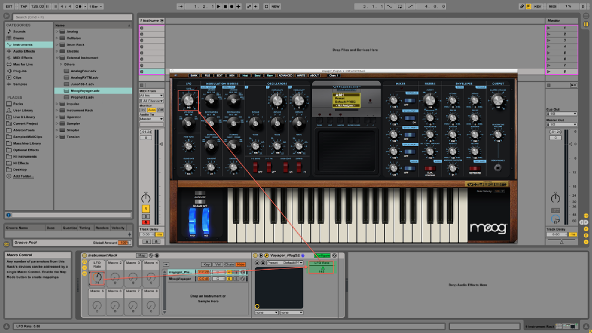592x333 pixels.
Task: Click the yellow track activator button
Action: (x=146, y=209)
